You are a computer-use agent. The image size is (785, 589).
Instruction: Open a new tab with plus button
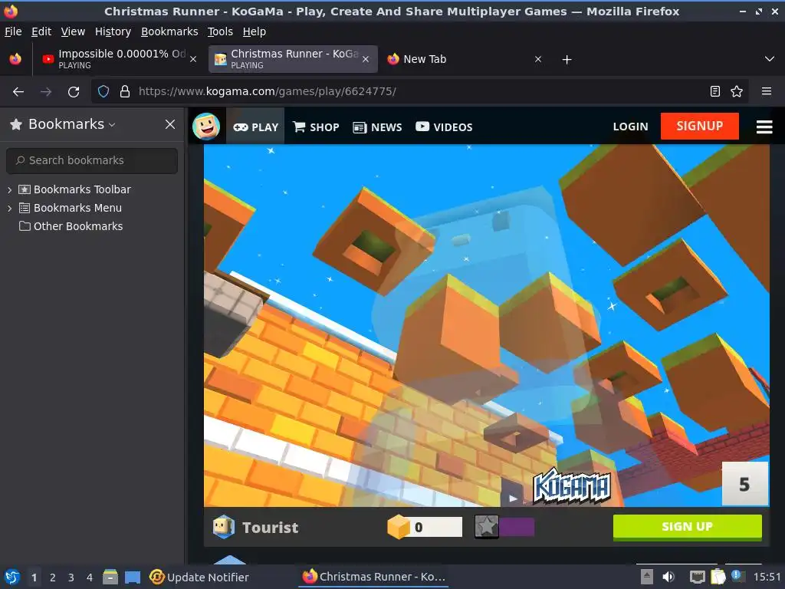point(567,60)
